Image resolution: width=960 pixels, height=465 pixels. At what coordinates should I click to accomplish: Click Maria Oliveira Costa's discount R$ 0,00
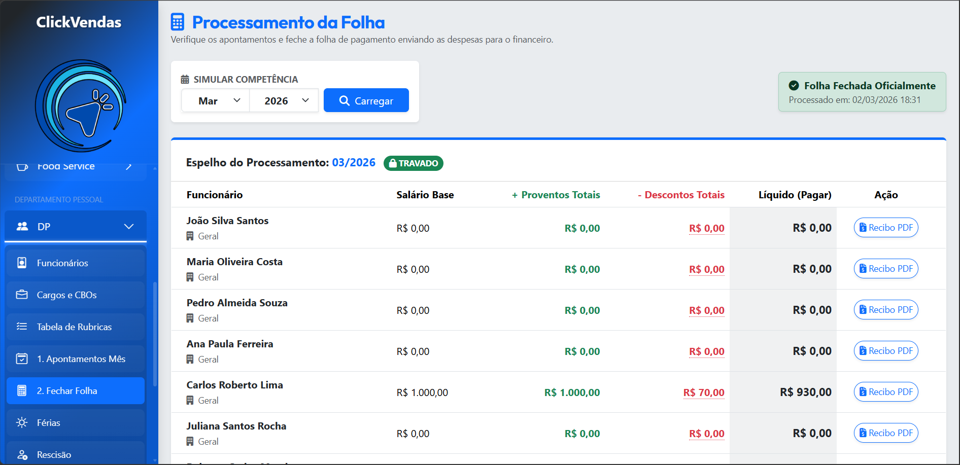tap(707, 269)
